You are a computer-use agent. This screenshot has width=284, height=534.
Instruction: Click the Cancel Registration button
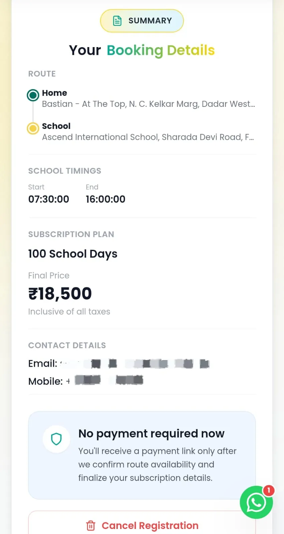pyautogui.click(x=142, y=523)
